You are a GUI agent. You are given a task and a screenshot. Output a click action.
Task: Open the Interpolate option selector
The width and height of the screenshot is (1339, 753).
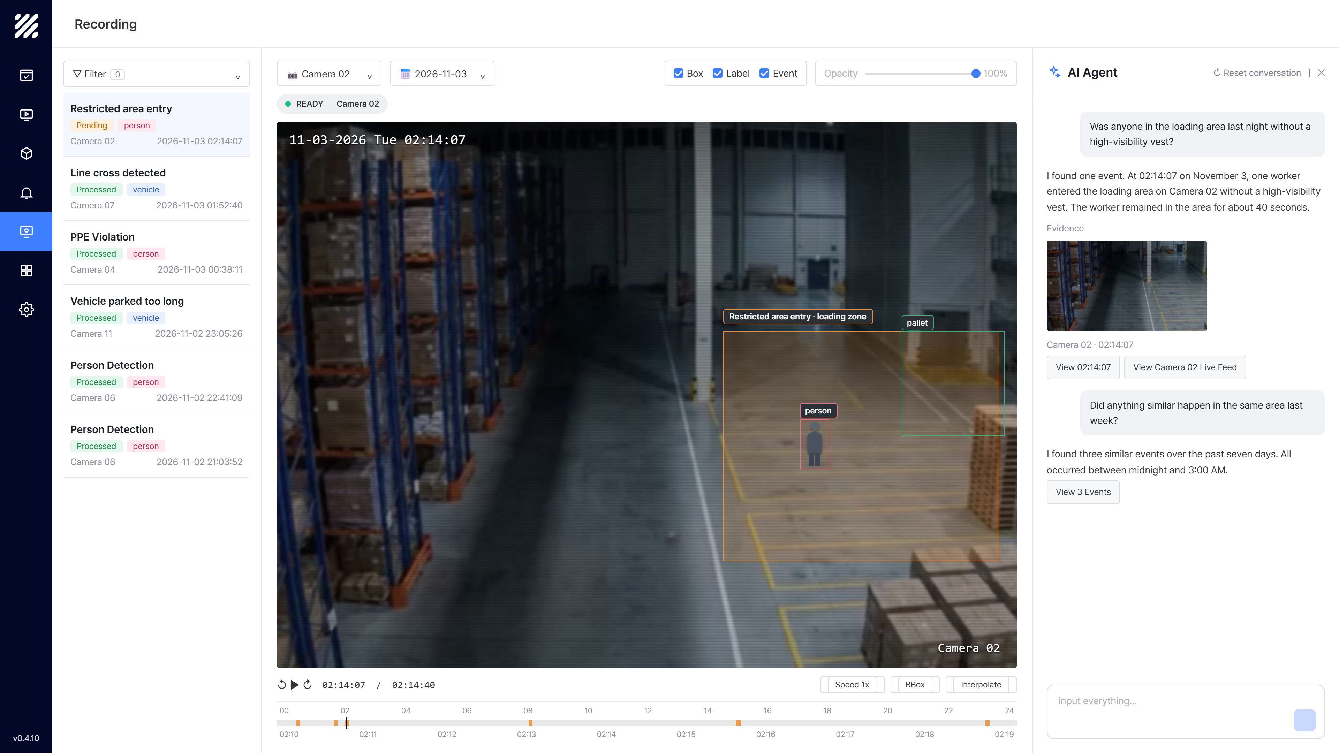(x=981, y=684)
